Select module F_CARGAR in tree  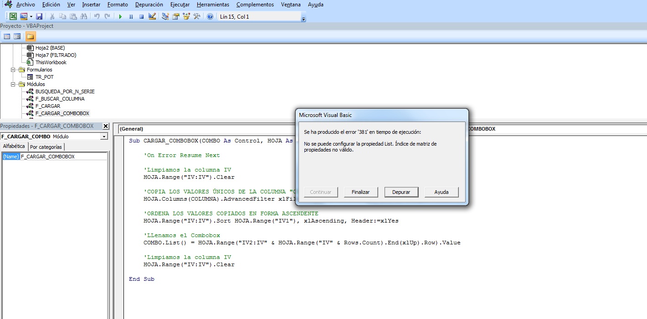[x=48, y=106]
